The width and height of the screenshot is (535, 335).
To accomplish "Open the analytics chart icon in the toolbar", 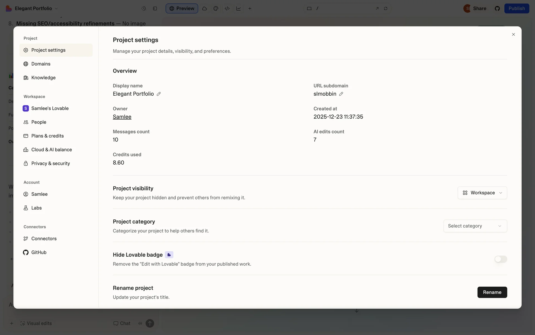I will click(x=239, y=8).
